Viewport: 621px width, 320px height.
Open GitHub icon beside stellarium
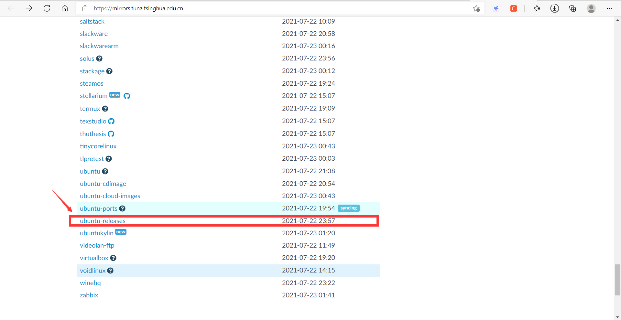tap(127, 96)
